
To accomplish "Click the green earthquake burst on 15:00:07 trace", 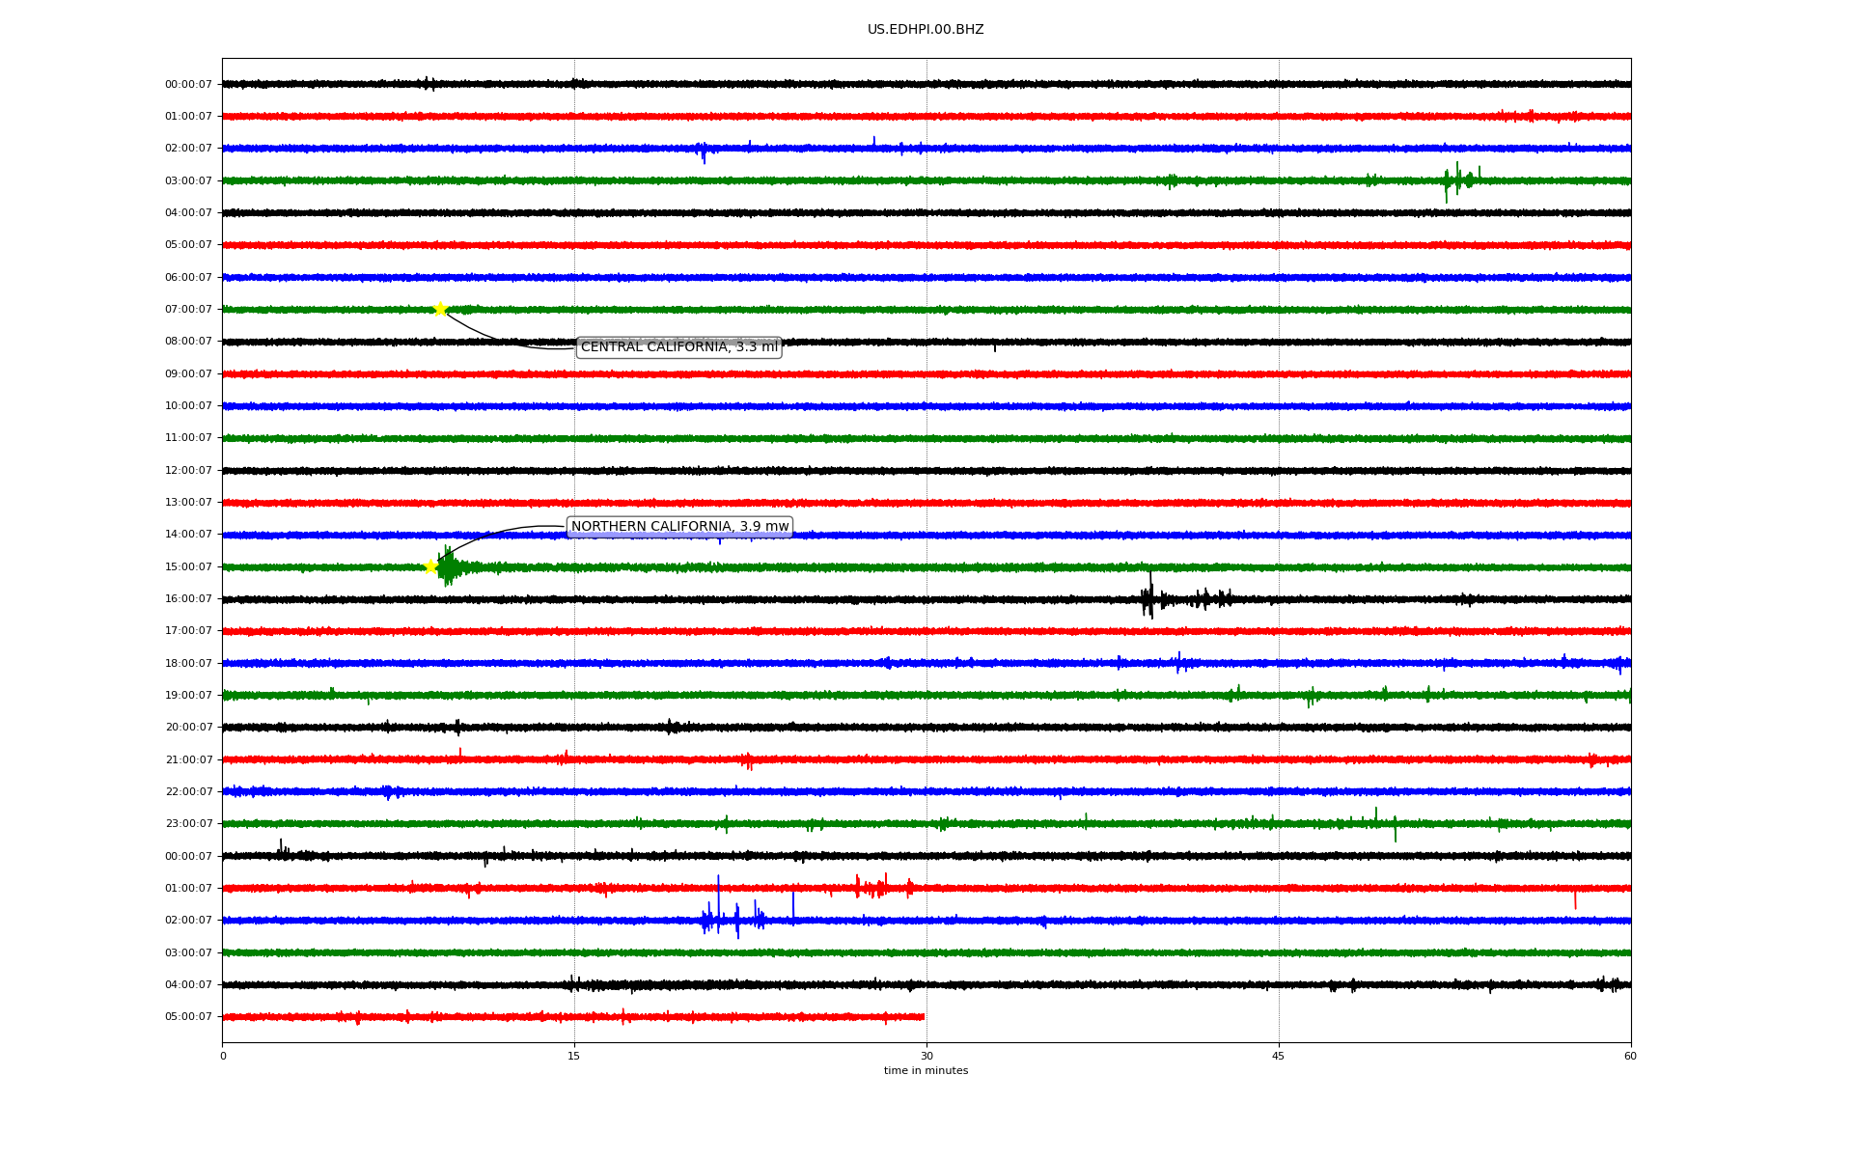I will [x=448, y=567].
